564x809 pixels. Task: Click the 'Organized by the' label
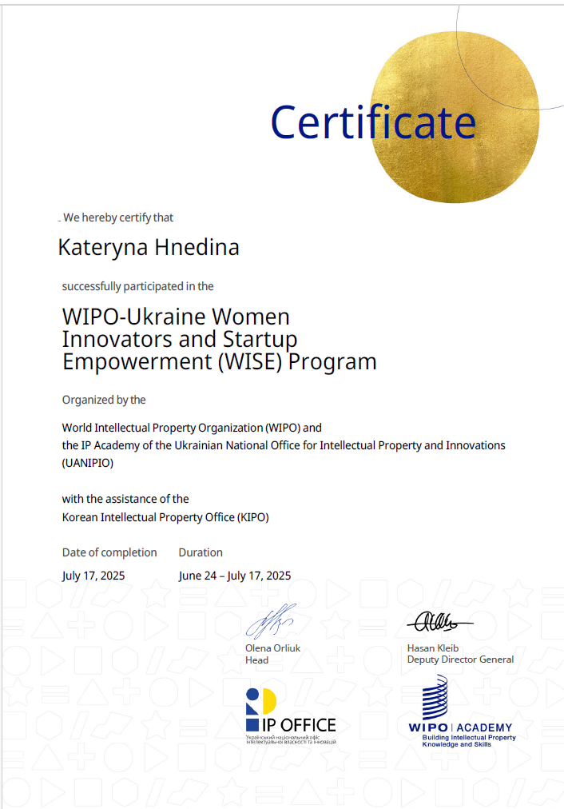click(104, 400)
